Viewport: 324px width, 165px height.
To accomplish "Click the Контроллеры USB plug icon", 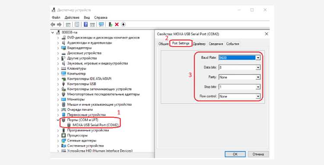I will (64, 84).
